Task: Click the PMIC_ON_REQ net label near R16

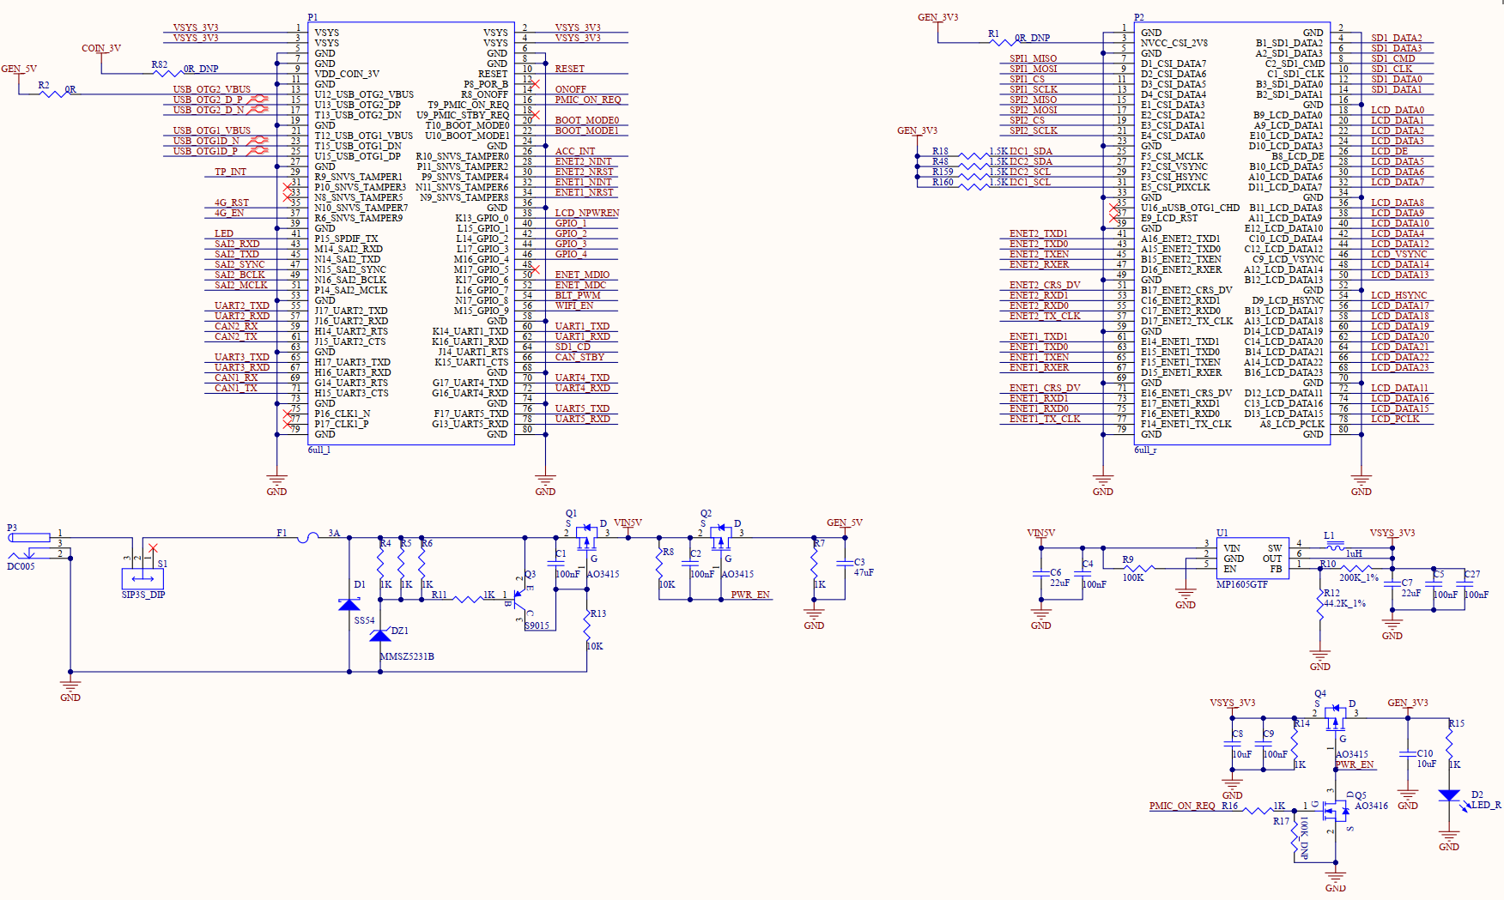Action: click(1182, 806)
